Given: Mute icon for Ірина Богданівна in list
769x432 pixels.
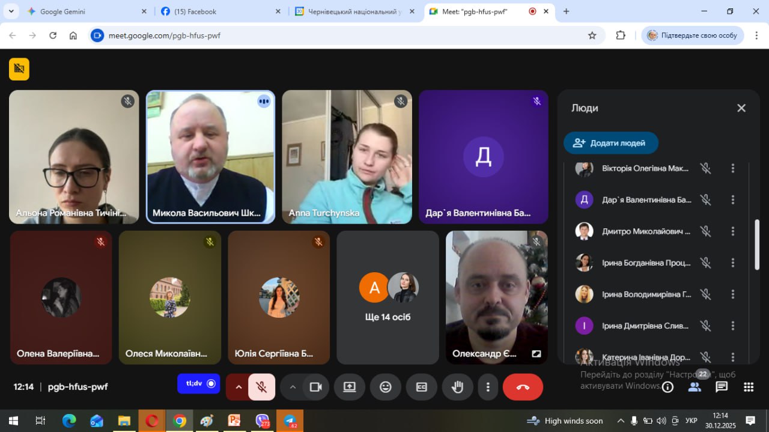Looking at the screenshot, I should click(706, 263).
